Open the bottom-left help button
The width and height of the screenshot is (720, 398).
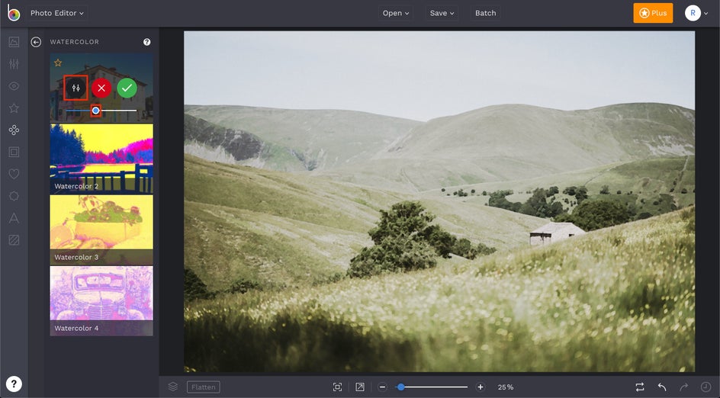[14, 384]
